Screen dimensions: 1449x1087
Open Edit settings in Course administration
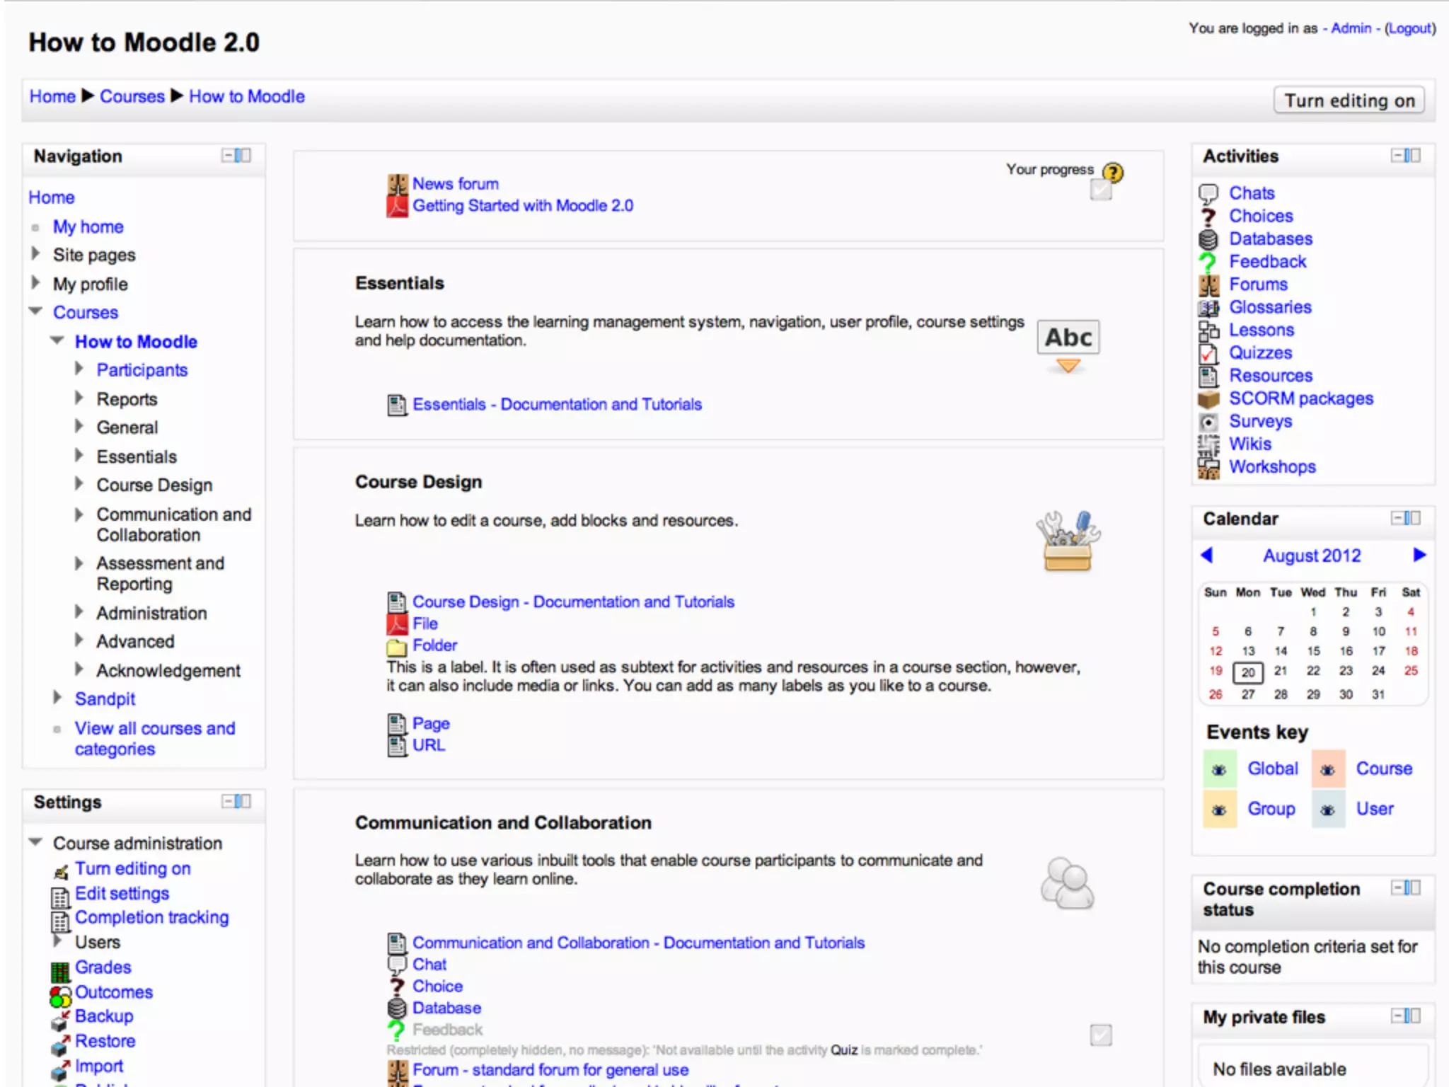click(x=122, y=893)
